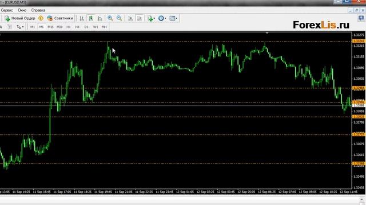This screenshot has width=366, height=205.
Task: Click the 1.32615 price axis label
Action: 359,155
